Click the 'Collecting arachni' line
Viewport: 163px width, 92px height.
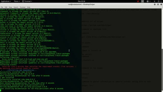(x=8, y=65)
